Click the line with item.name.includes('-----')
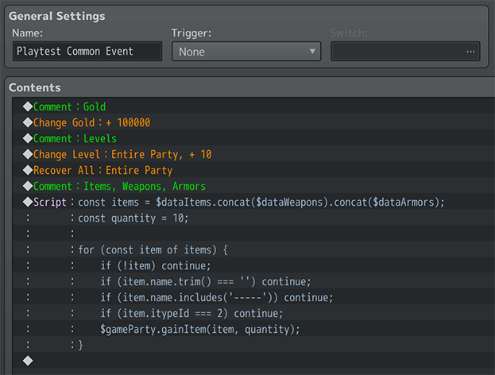 (253, 297)
